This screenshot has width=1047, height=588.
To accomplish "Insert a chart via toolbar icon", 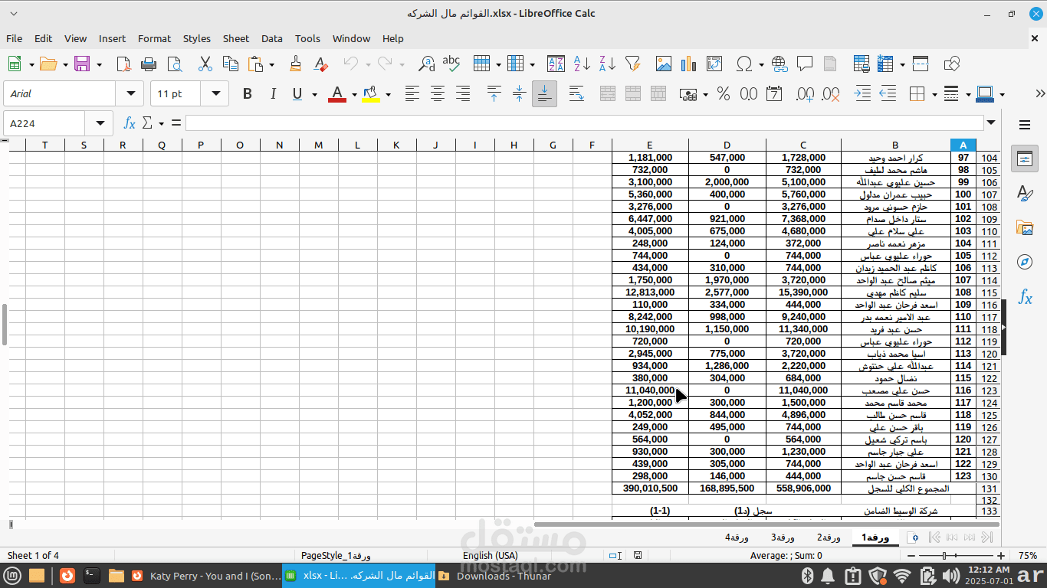I will [x=689, y=64].
